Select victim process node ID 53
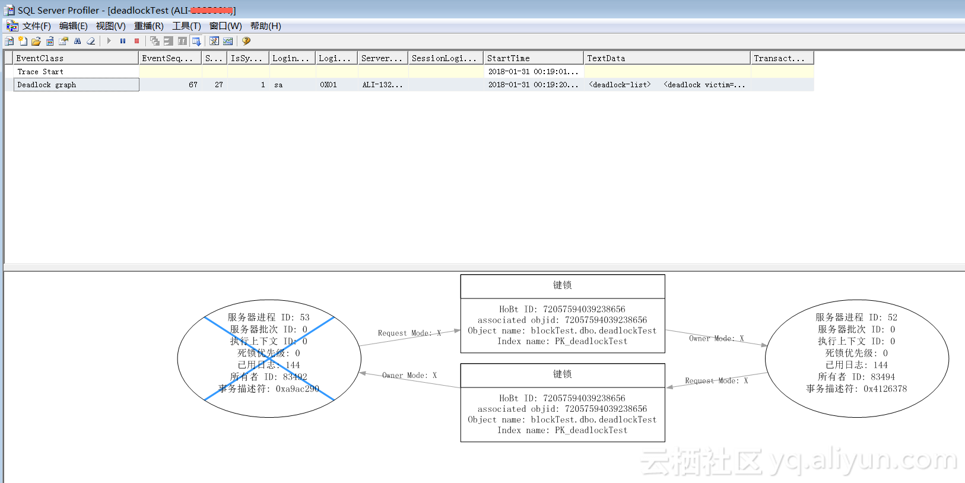 [269, 358]
